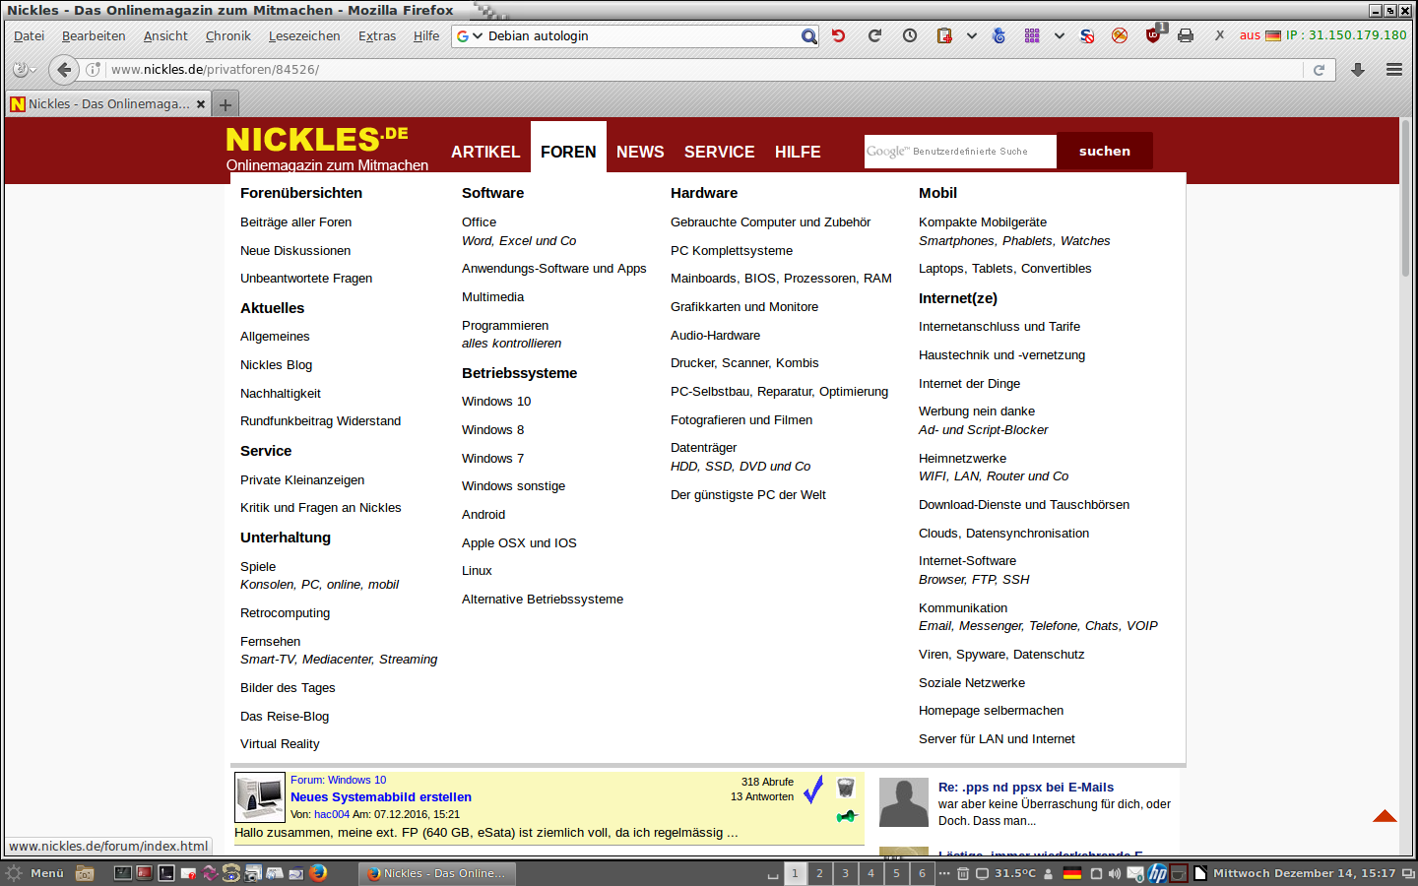Viewport: 1418px width, 886px height.
Task: Open Viren, Spyware, Datenschutz link
Action: coord(1001,655)
